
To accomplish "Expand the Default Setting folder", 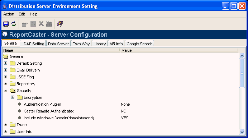I will (5, 63).
